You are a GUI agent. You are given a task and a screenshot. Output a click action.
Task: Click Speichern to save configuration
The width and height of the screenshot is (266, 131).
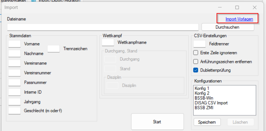coord(207,122)
